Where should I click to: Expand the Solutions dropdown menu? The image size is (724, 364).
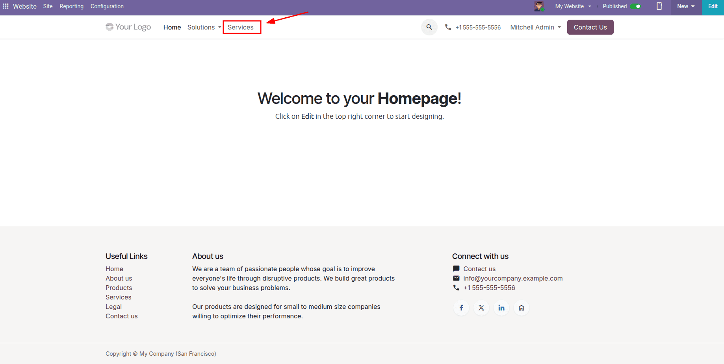coord(204,27)
